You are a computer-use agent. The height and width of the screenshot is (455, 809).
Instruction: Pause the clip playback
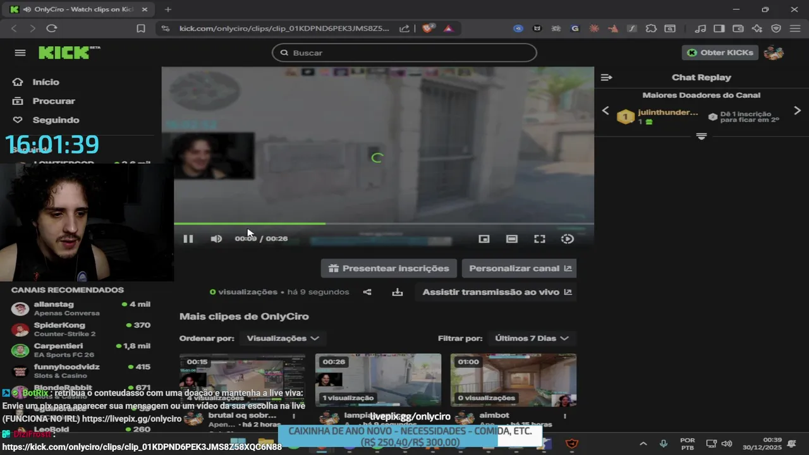188,239
